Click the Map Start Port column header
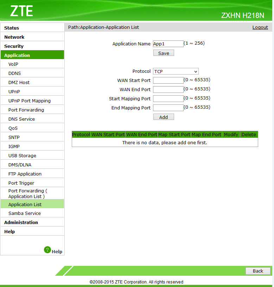Screen dimensions: 274x287 coord(174,134)
